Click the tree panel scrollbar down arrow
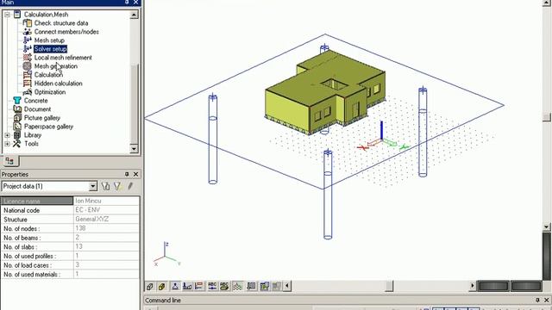The image size is (552, 310). coord(134,149)
